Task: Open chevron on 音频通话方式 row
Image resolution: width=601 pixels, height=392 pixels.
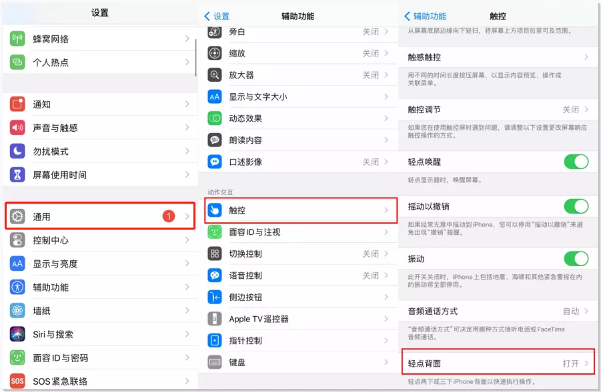Action: click(586, 311)
